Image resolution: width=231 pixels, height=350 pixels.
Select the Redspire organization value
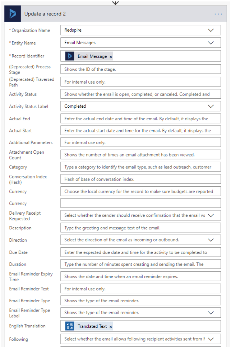pyautogui.click(x=73, y=30)
